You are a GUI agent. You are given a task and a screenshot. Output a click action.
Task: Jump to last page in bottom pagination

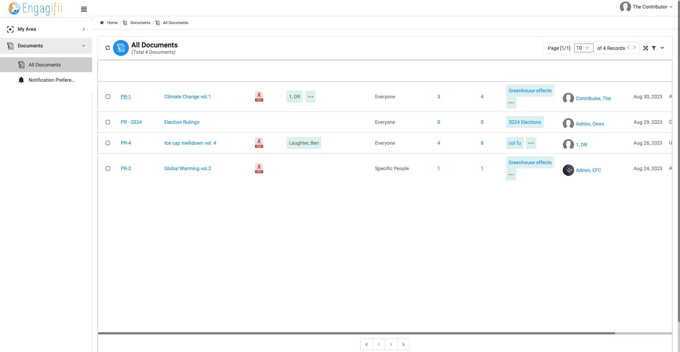(403, 344)
